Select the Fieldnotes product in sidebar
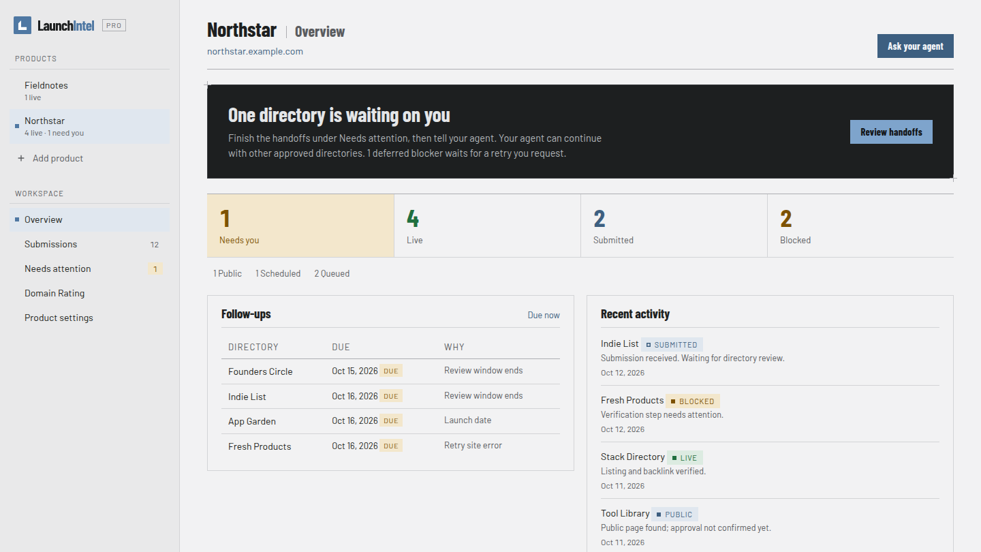The width and height of the screenshot is (981, 552). [x=90, y=91]
